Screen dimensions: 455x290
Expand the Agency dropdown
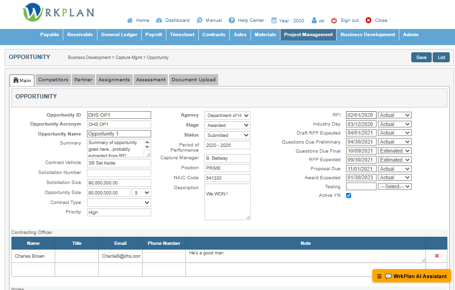(x=227, y=116)
